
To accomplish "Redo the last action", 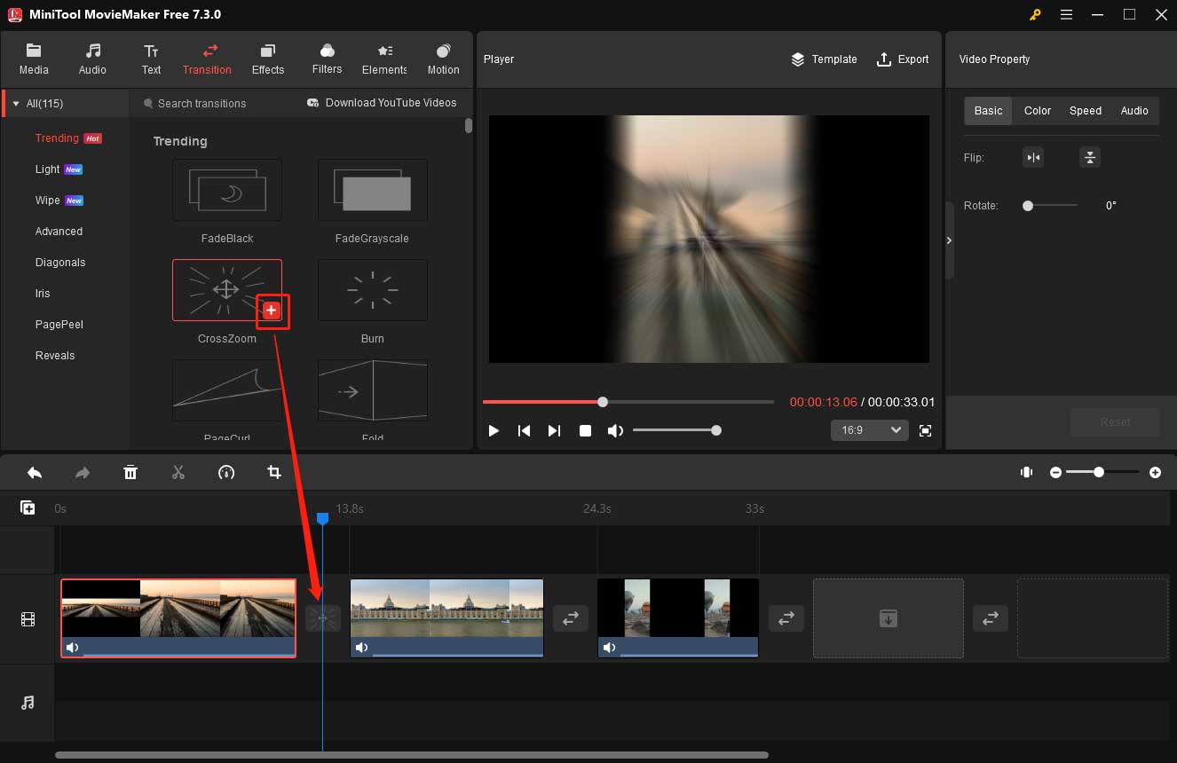I will (x=83, y=473).
